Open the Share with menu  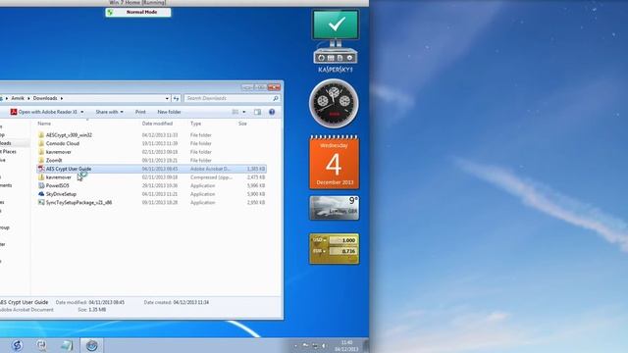coord(109,112)
